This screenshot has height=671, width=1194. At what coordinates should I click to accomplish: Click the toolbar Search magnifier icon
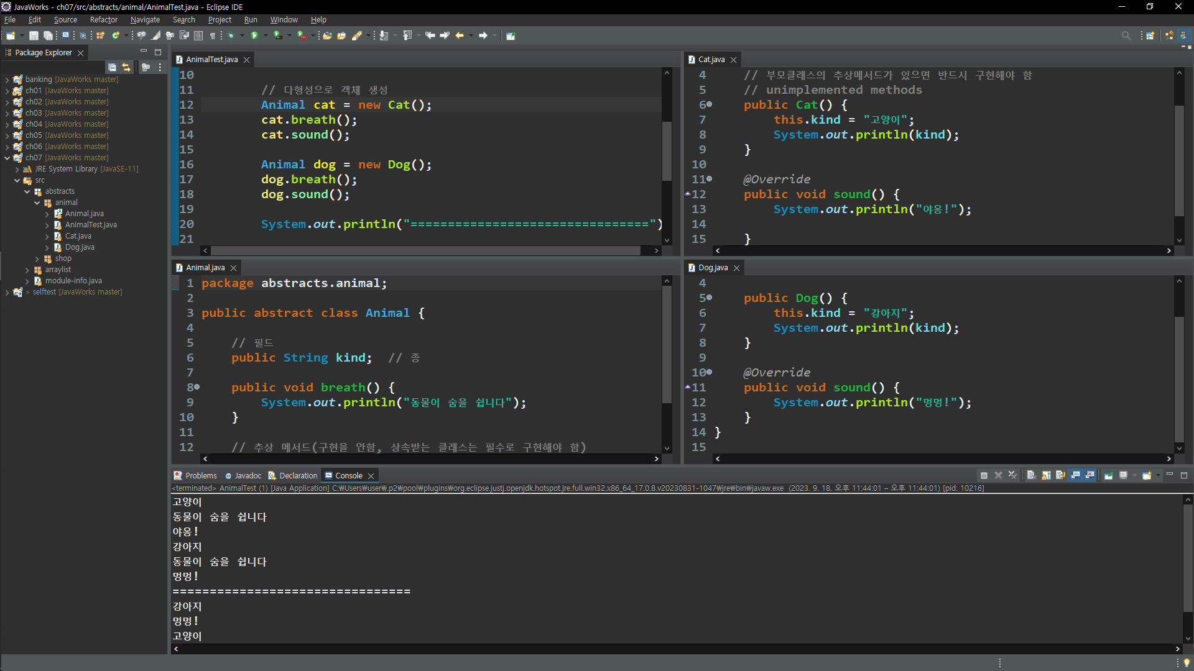(1126, 35)
